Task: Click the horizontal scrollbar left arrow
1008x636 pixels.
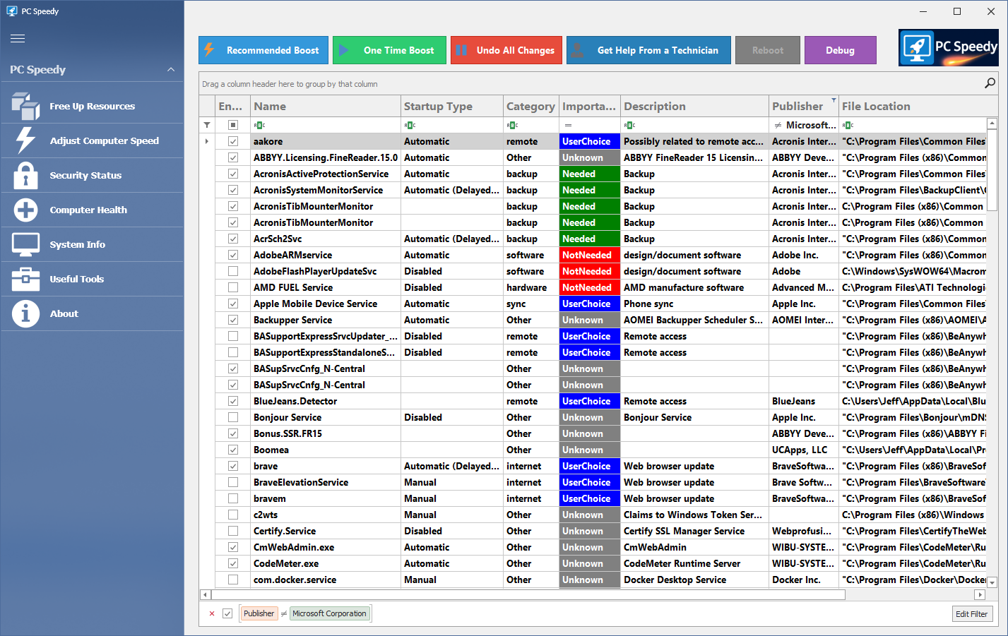Action: pyautogui.click(x=206, y=594)
